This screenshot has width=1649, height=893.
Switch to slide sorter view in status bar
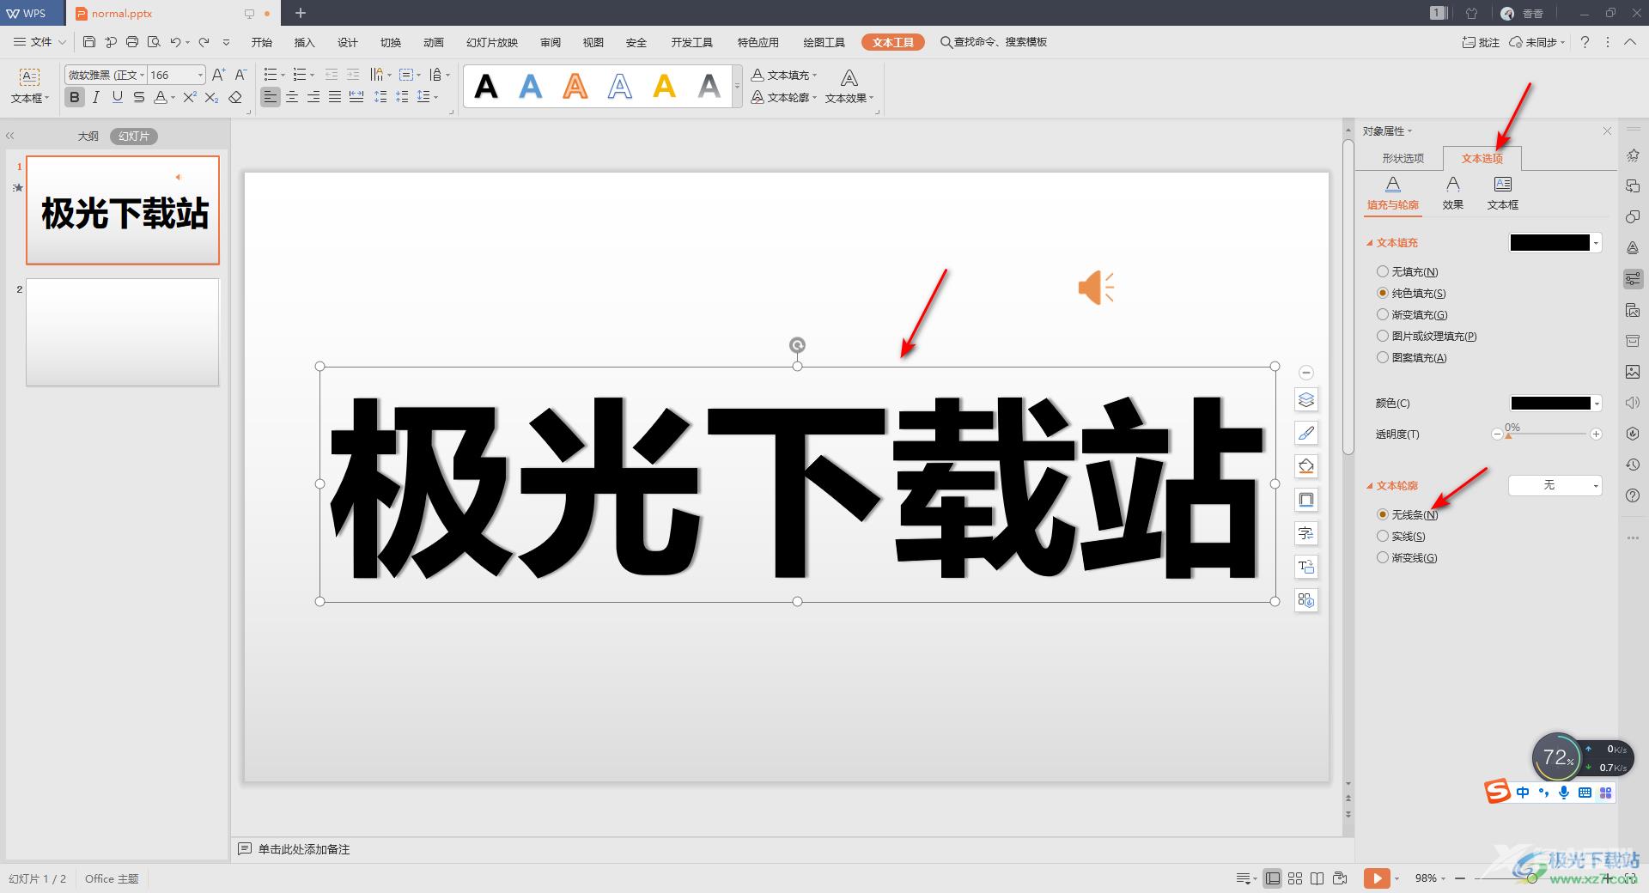point(1295,878)
